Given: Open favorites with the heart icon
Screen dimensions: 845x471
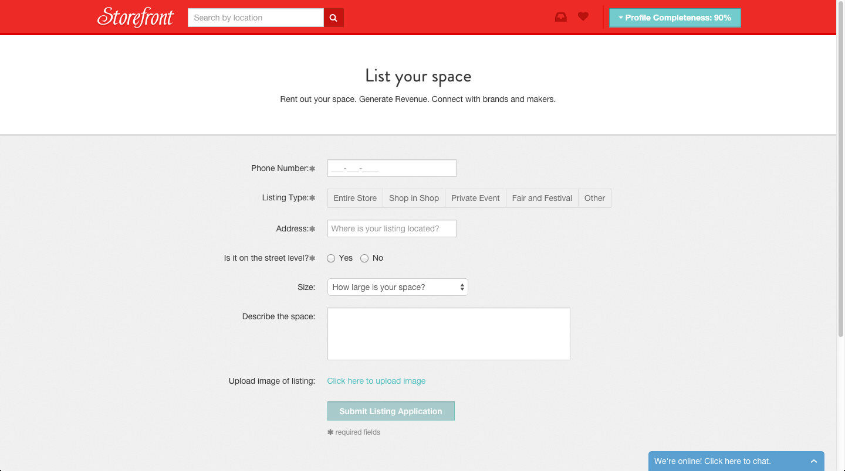Looking at the screenshot, I should (583, 17).
